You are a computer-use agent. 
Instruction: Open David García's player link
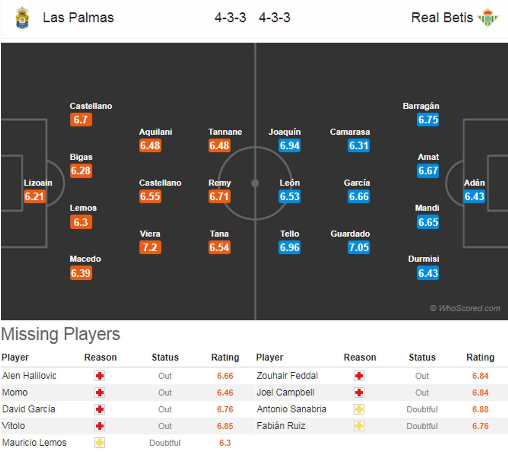29,409
